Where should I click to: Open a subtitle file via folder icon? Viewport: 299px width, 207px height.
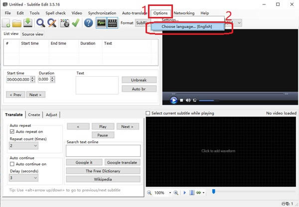[17, 23]
